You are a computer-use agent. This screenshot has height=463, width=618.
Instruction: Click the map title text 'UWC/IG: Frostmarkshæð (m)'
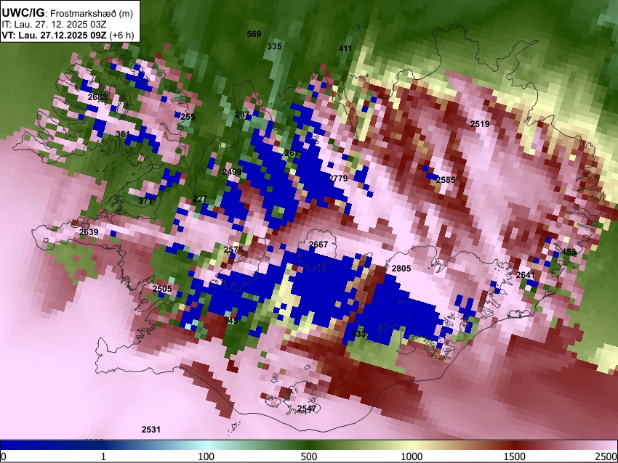pos(68,13)
